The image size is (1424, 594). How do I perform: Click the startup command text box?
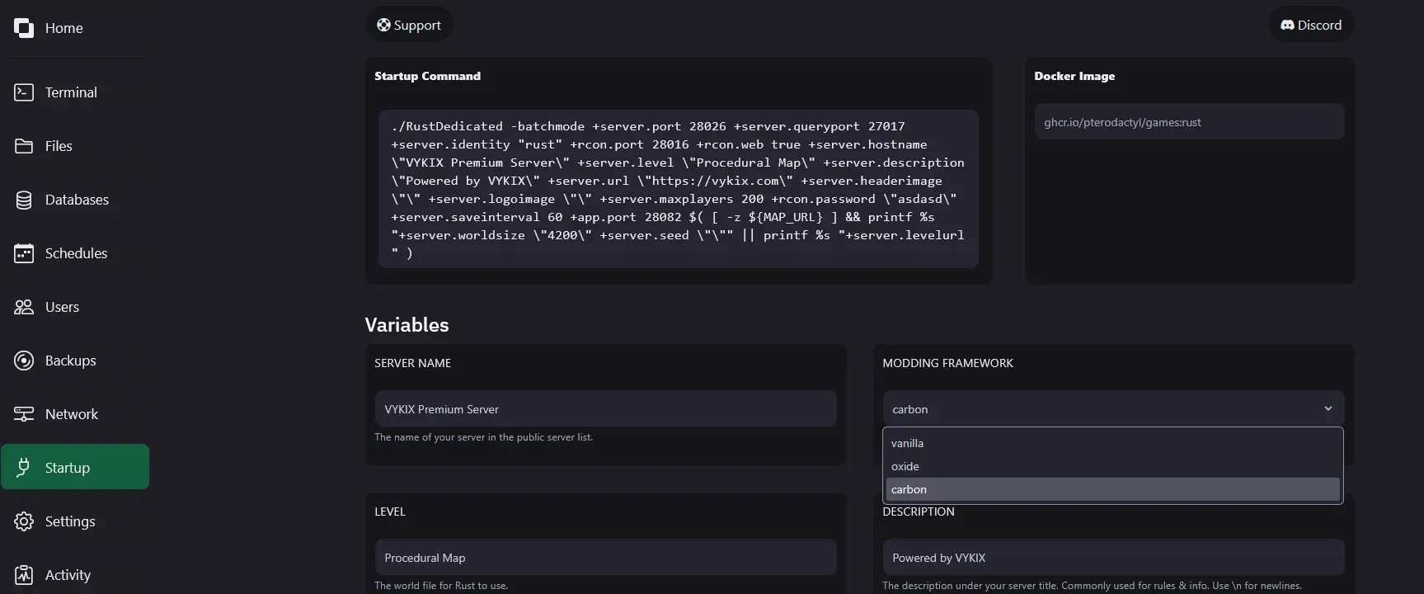679,189
